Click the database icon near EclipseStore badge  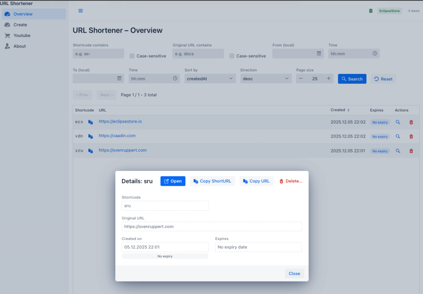click(371, 11)
